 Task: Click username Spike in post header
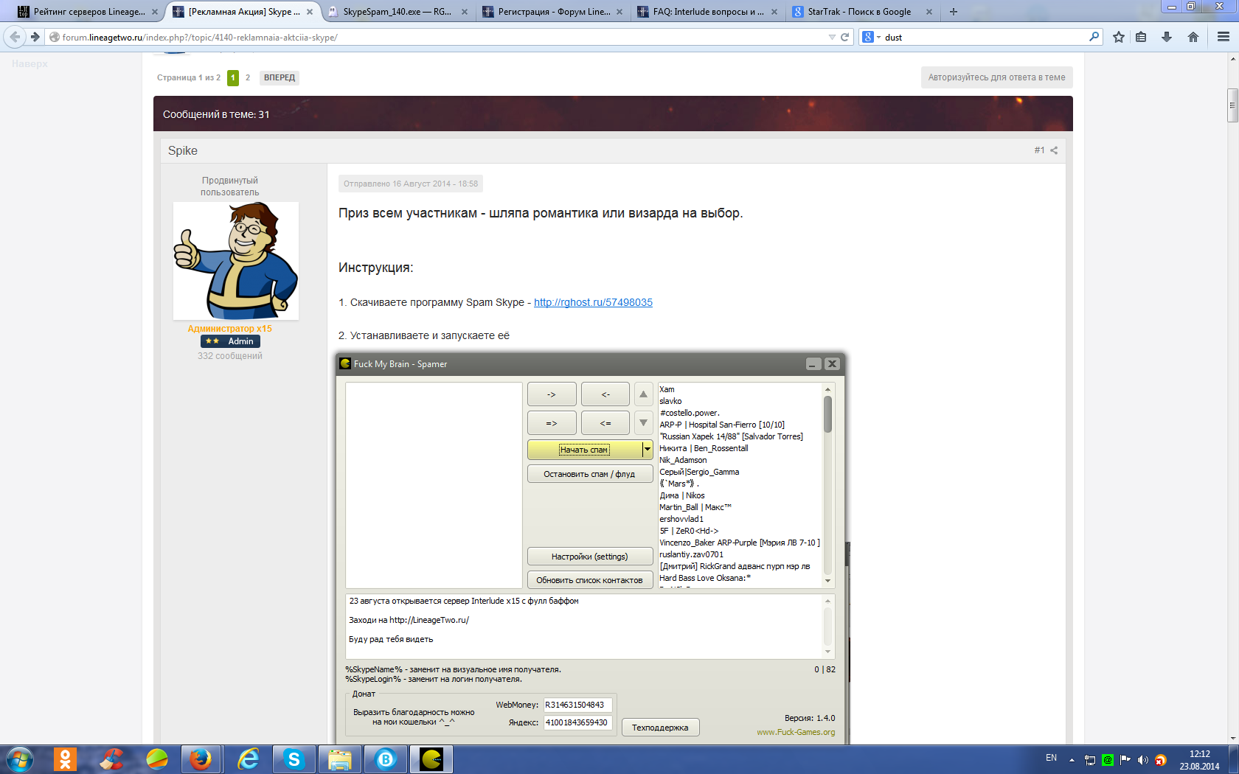click(x=182, y=150)
